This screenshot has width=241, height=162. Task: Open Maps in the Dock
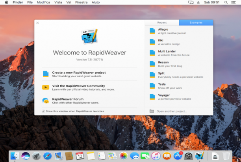[113, 156]
